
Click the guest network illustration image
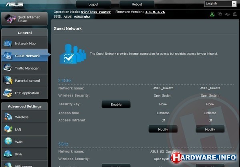tap(73, 54)
